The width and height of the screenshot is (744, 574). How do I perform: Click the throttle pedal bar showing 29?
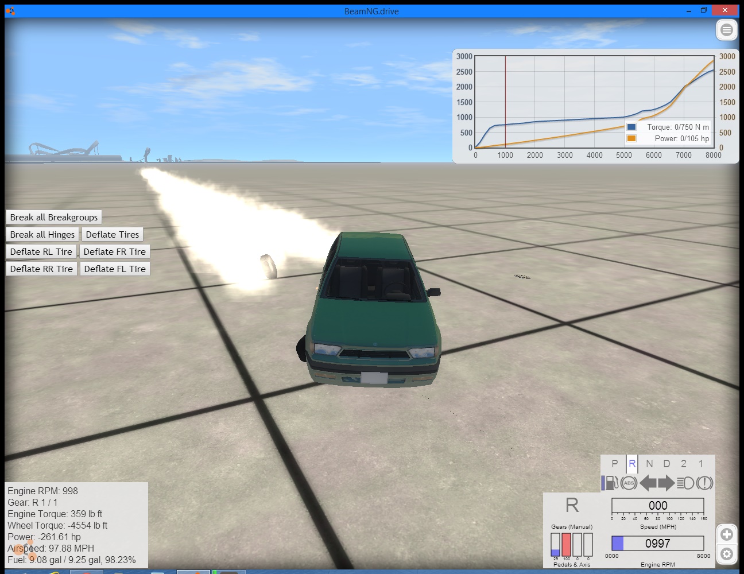coord(555,545)
